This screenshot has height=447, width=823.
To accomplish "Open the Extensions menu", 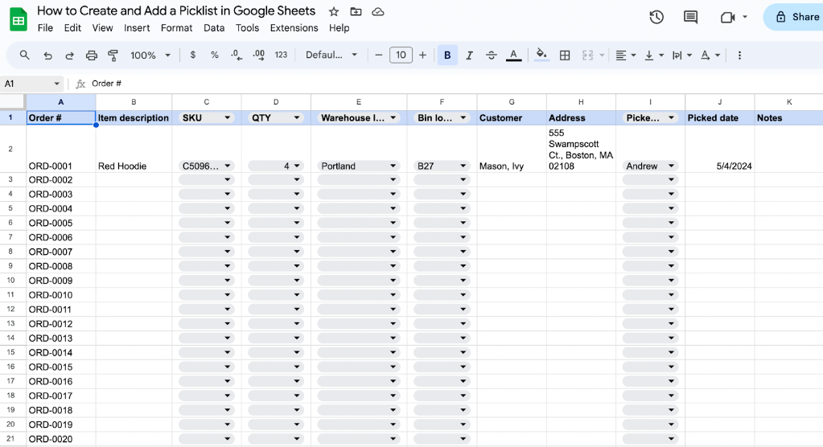I will coord(294,28).
